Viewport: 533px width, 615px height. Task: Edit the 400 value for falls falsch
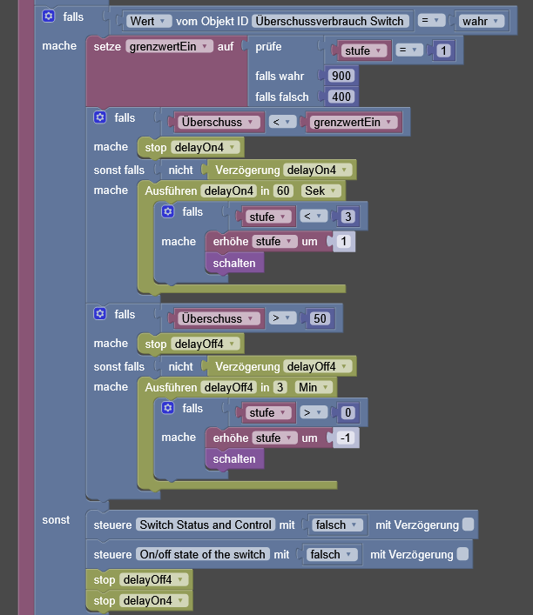[341, 97]
